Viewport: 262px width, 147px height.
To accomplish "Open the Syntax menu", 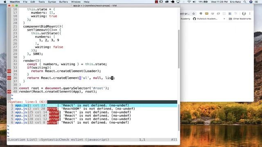I will tap(52, 2).
